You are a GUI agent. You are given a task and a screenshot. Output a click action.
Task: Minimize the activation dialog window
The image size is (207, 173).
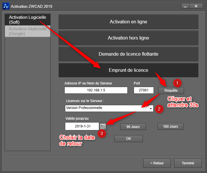[185, 6]
